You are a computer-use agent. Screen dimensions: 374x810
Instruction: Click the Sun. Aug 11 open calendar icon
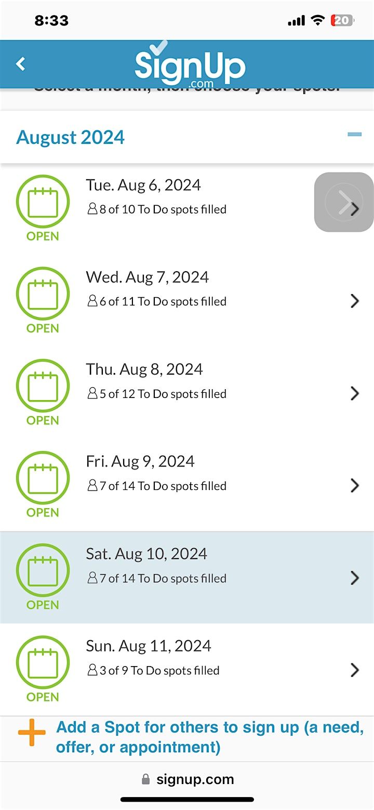pyautogui.click(x=43, y=663)
